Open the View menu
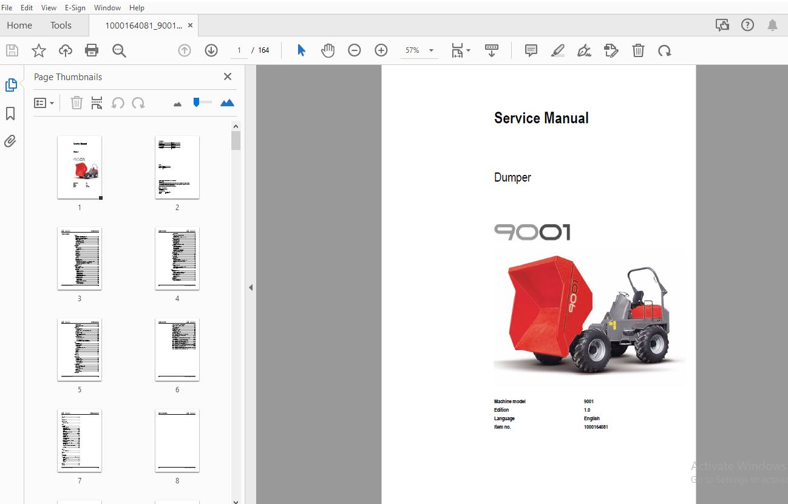The image size is (788, 504). tap(49, 7)
